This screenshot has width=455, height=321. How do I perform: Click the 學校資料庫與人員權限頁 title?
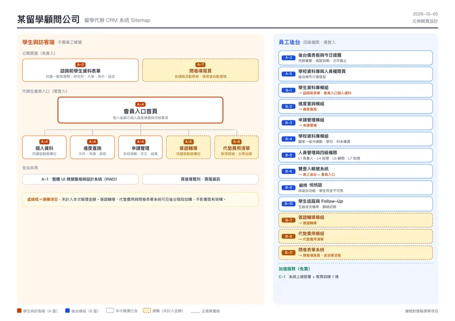pyautogui.click(x=322, y=72)
